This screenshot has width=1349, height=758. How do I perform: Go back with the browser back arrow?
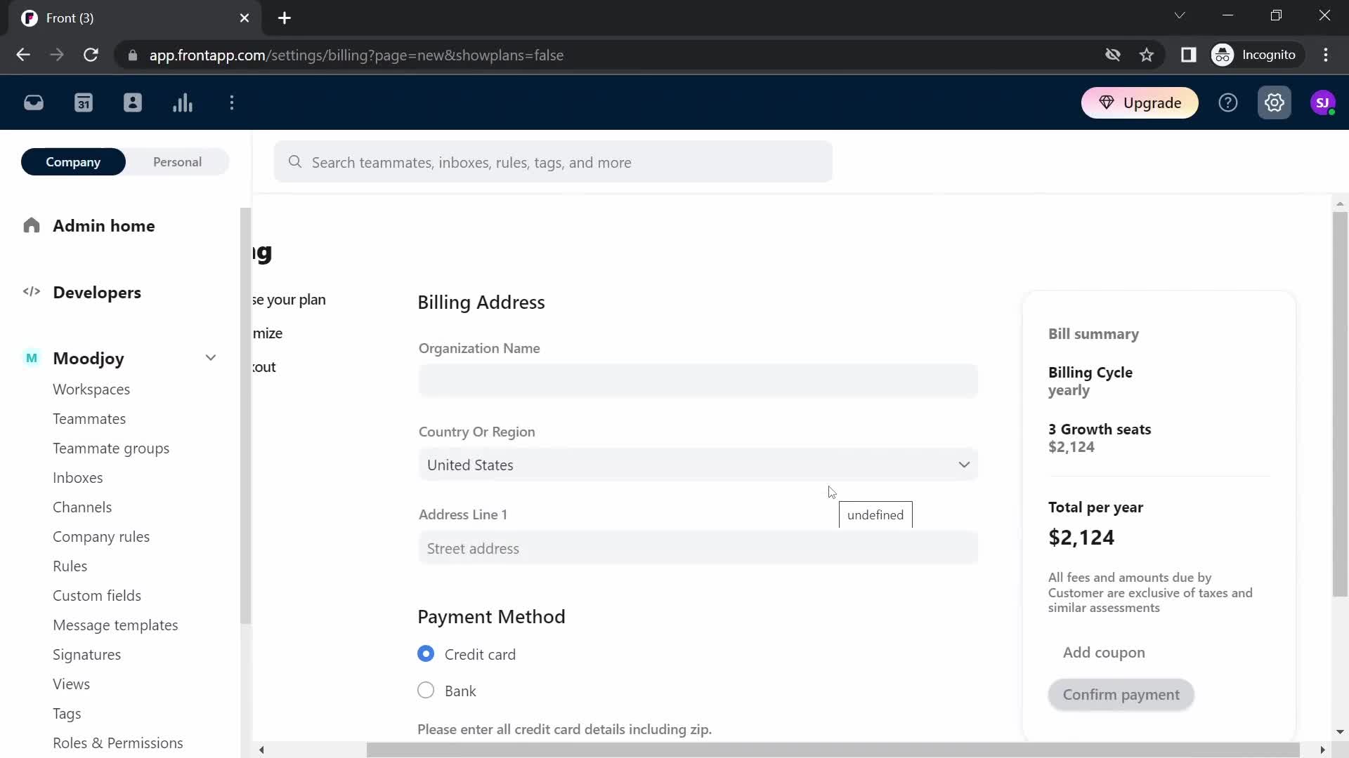23,55
